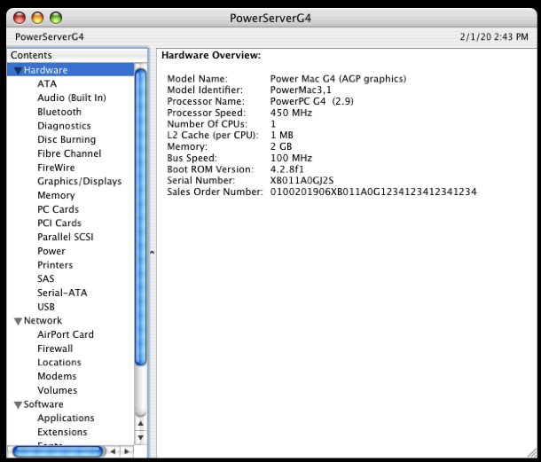541x462 pixels.
Task: Open Firewall entry
Action: [55, 348]
